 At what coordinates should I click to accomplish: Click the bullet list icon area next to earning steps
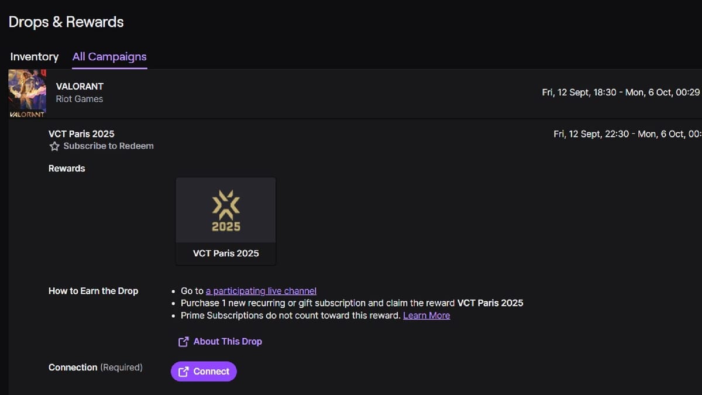coord(173,303)
